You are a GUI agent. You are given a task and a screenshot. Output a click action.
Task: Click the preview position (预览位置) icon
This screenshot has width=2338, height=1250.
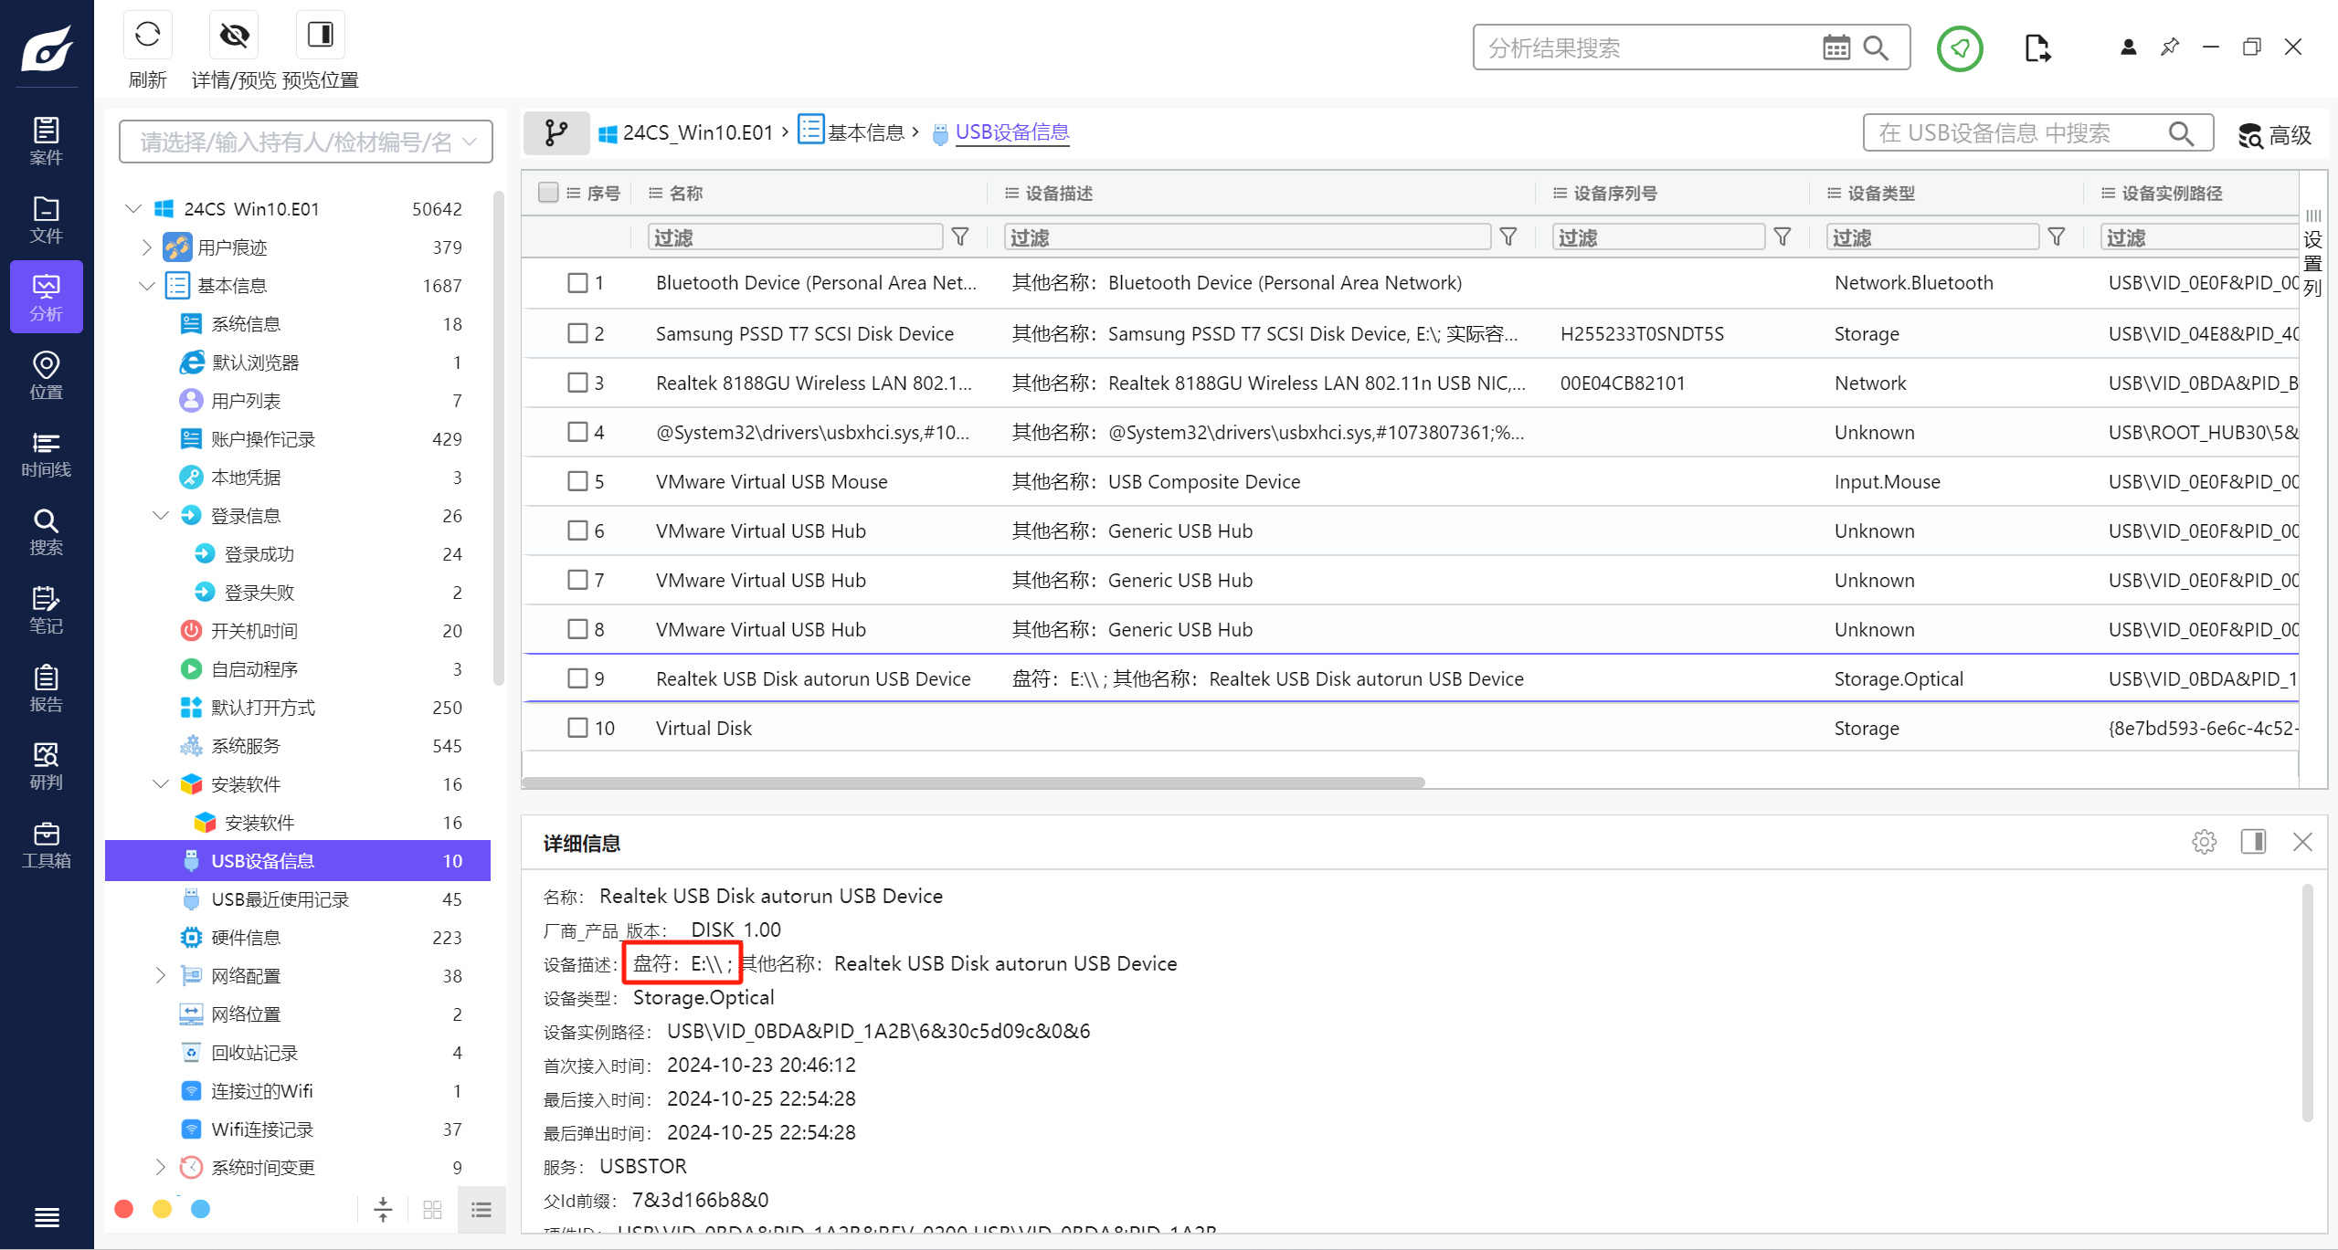[320, 36]
